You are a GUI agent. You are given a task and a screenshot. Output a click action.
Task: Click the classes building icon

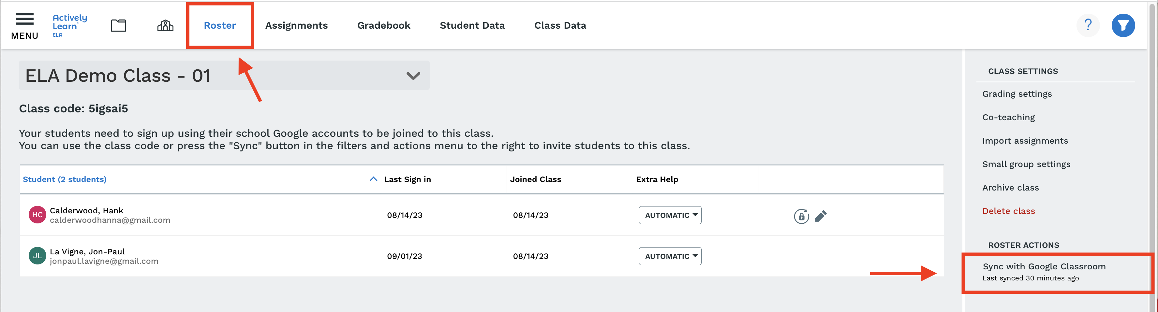click(165, 25)
